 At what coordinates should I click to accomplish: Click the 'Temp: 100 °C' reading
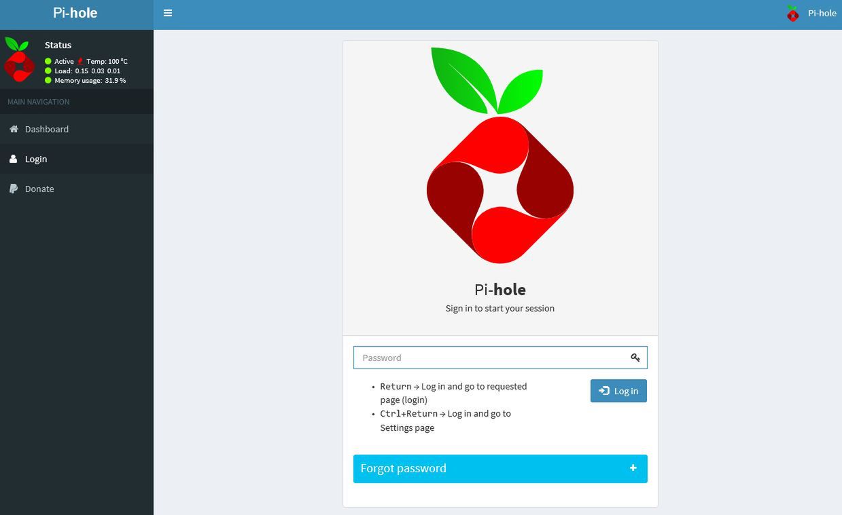107,61
